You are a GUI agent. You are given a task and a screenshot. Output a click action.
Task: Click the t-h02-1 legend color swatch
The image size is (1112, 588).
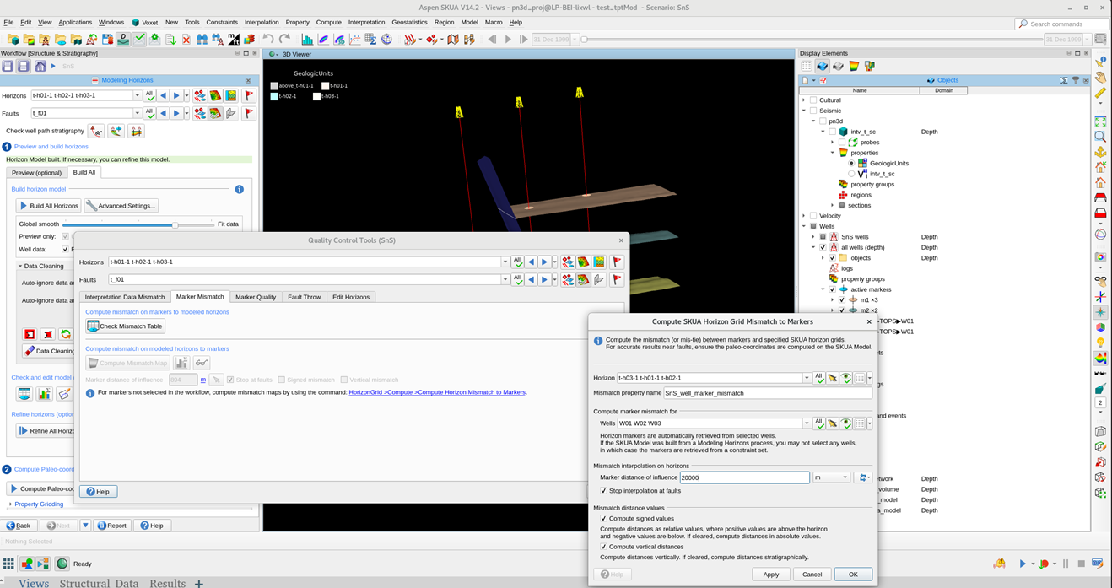point(274,96)
